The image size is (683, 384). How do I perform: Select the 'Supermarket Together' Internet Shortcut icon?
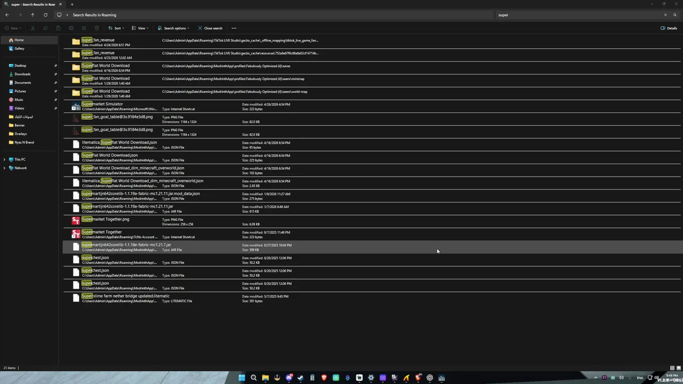[x=76, y=234]
